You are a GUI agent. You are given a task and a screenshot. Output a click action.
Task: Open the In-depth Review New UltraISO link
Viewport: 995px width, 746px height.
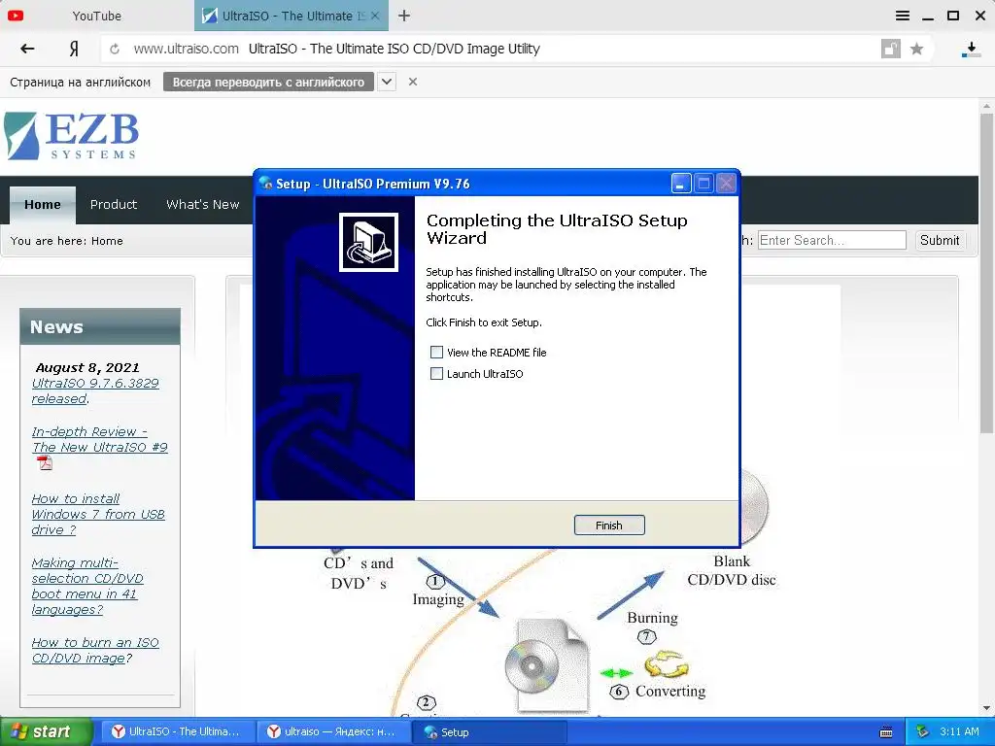[100, 439]
